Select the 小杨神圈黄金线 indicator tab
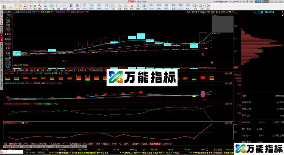This screenshot has height=155, width=284. [73, 144]
